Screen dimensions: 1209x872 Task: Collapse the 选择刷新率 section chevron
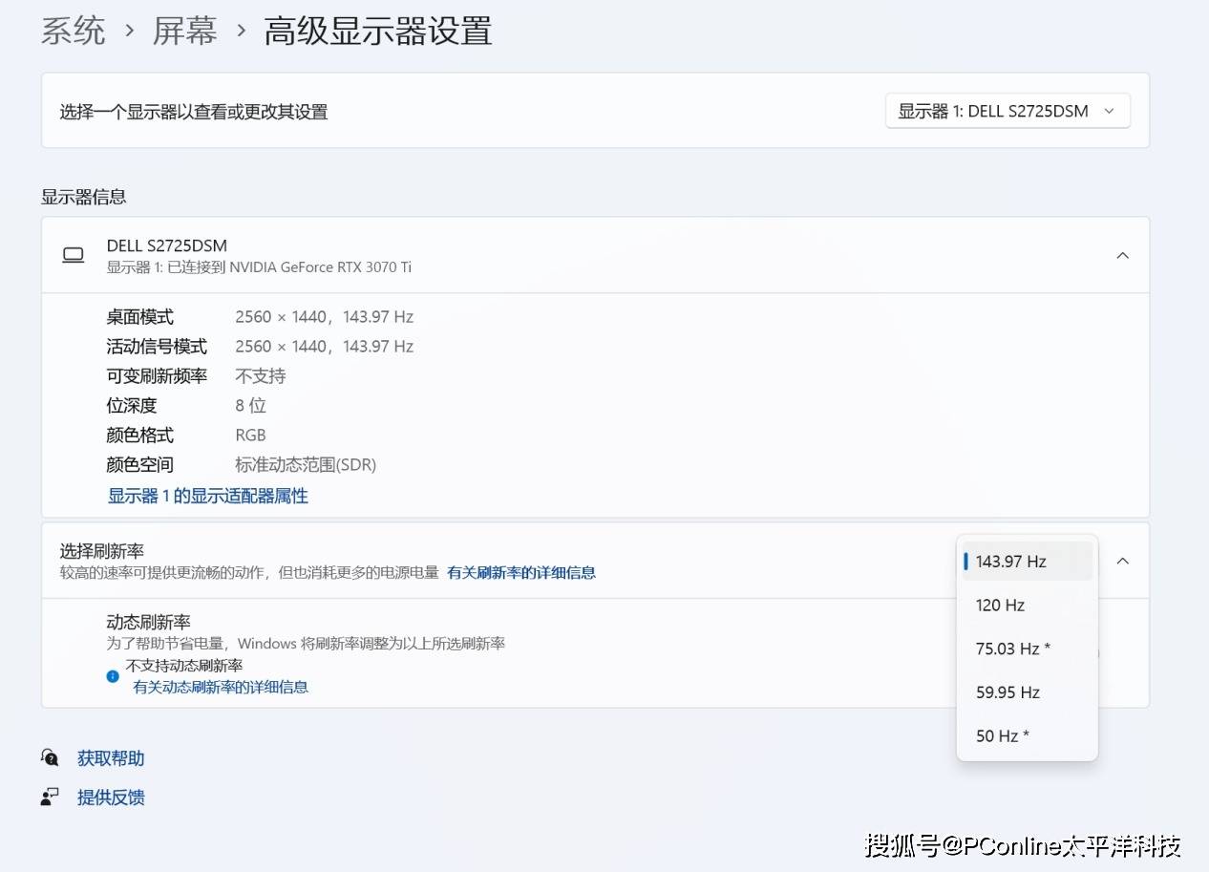[1123, 561]
